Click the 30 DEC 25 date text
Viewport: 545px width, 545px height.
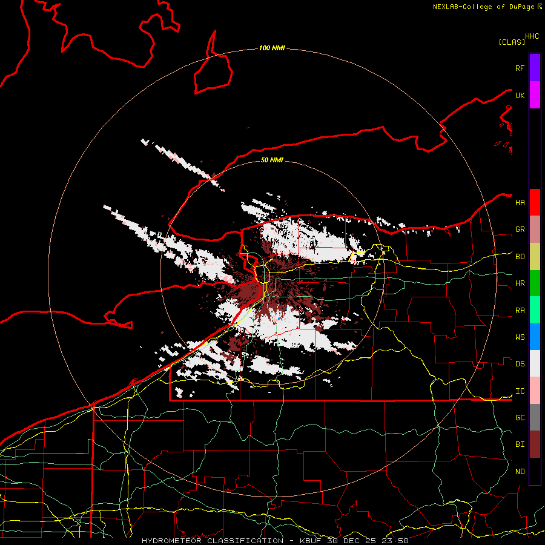pyautogui.click(x=351, y=541)
